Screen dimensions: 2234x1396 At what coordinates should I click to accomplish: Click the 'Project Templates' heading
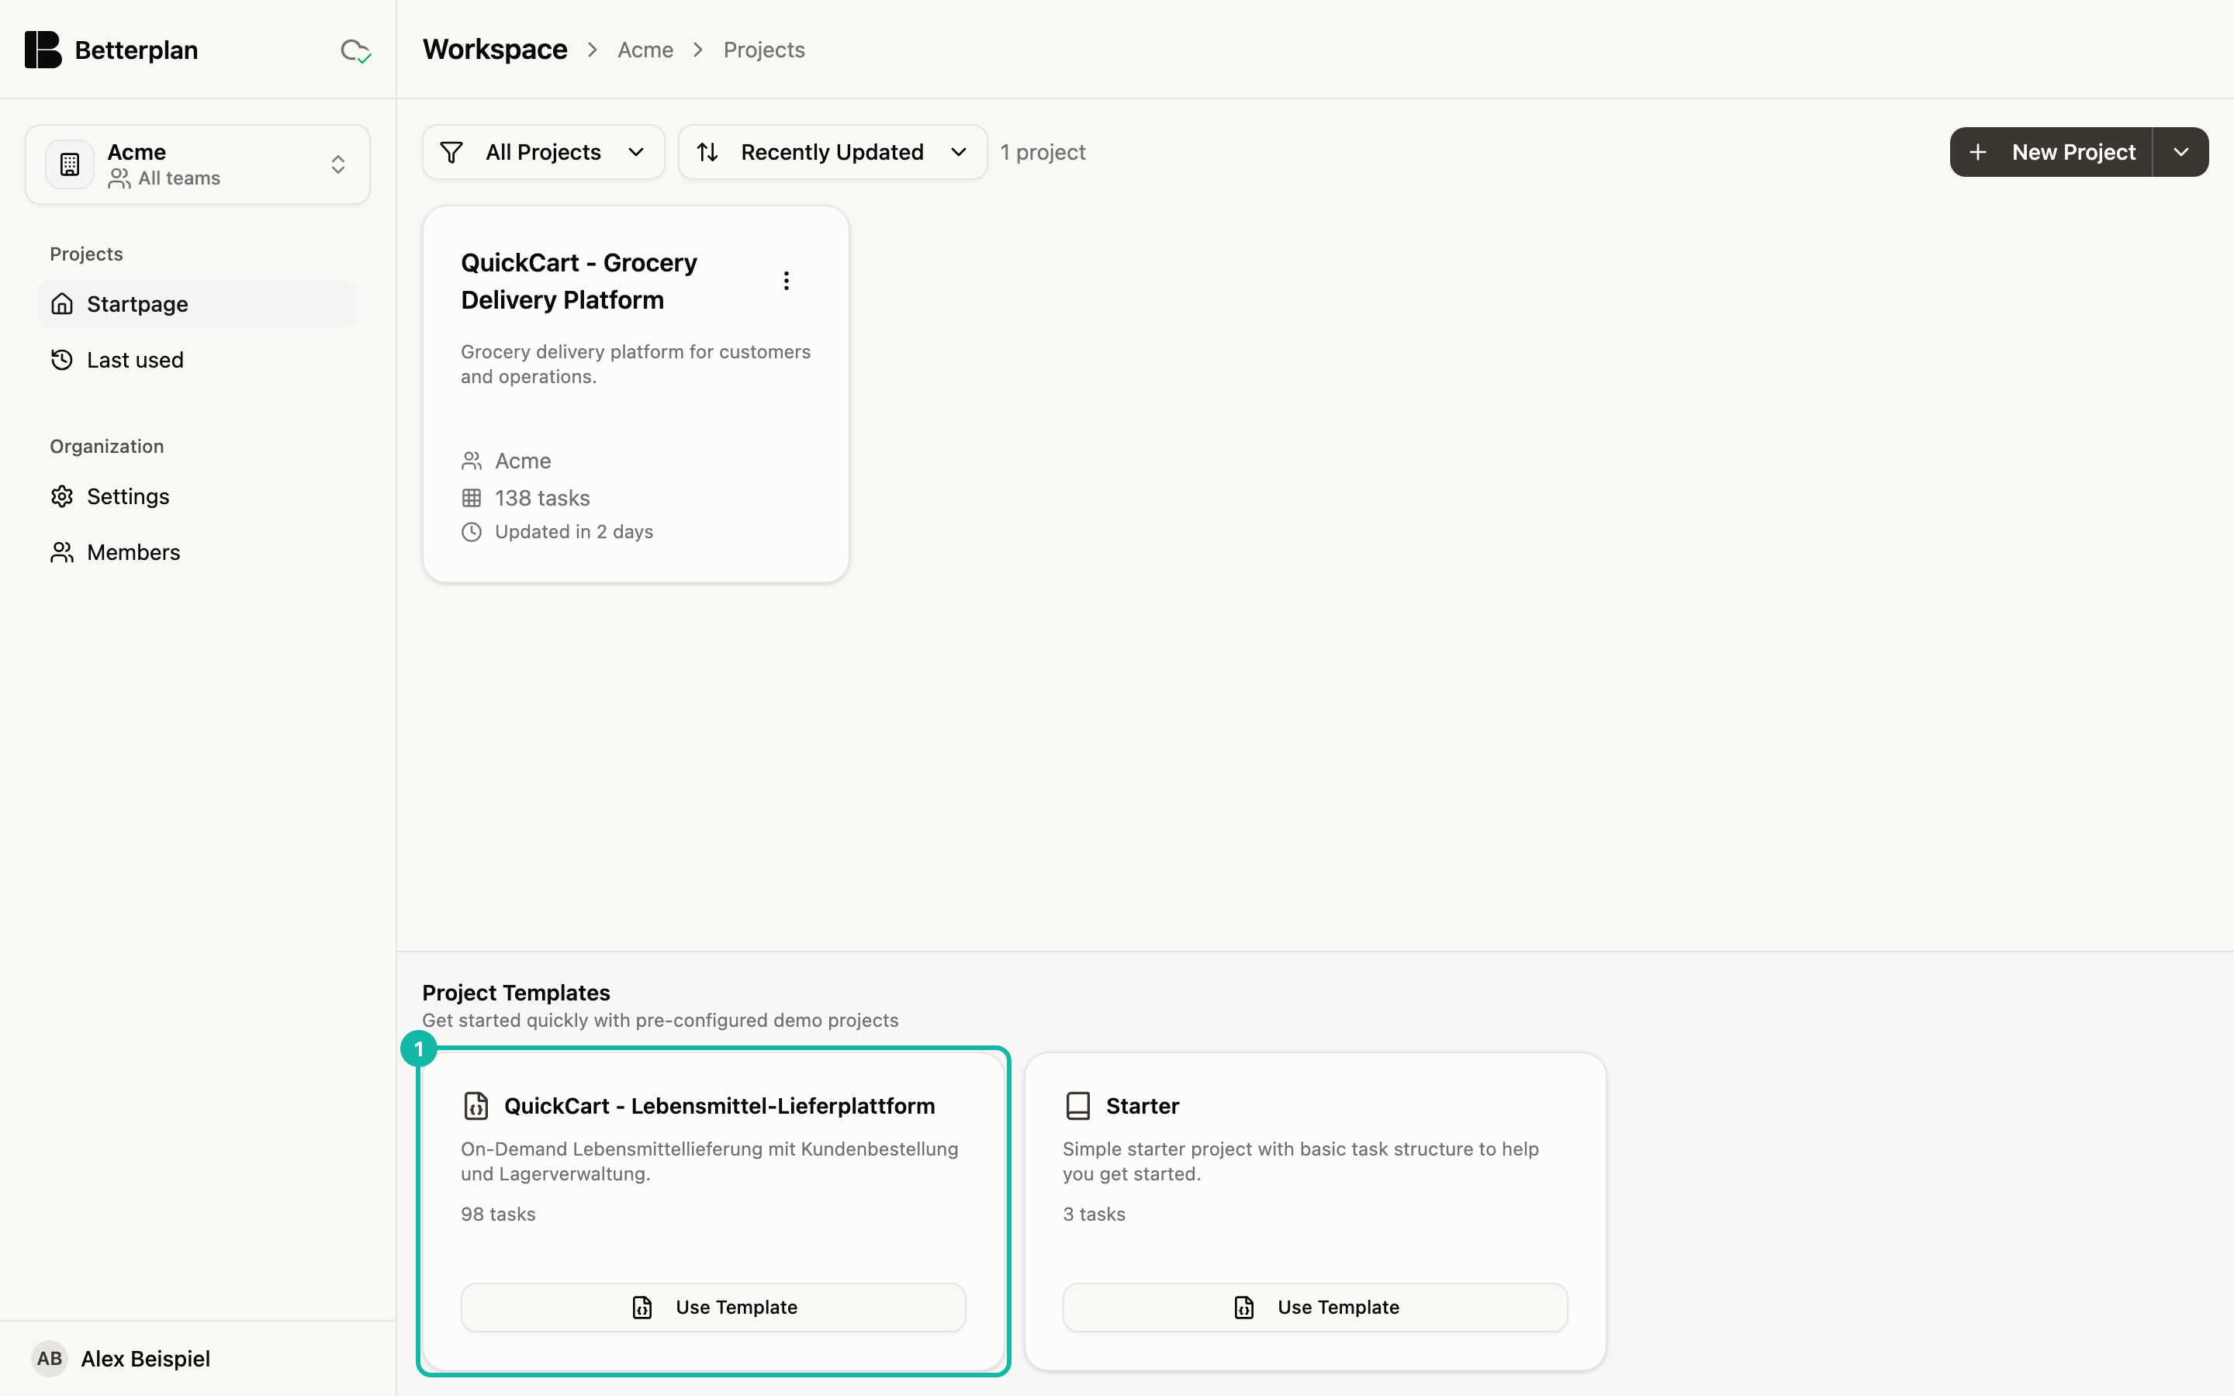[x=516, y=993]
